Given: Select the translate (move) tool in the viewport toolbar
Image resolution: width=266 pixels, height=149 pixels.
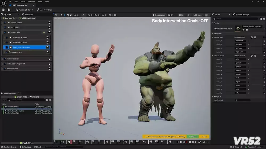Looking at the screenshot, I should click(x=65, y=15).
